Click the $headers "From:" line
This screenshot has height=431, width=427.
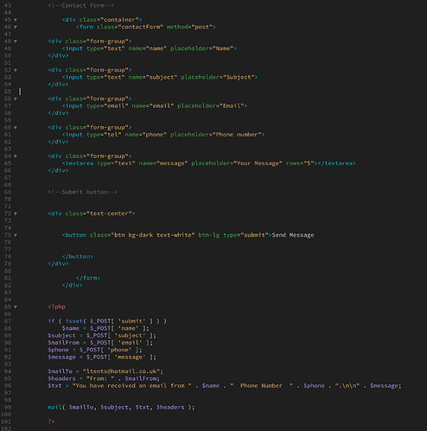[104, 378]
